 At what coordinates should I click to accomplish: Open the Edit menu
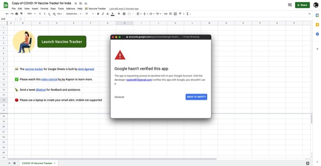click(x=20, y=9)
